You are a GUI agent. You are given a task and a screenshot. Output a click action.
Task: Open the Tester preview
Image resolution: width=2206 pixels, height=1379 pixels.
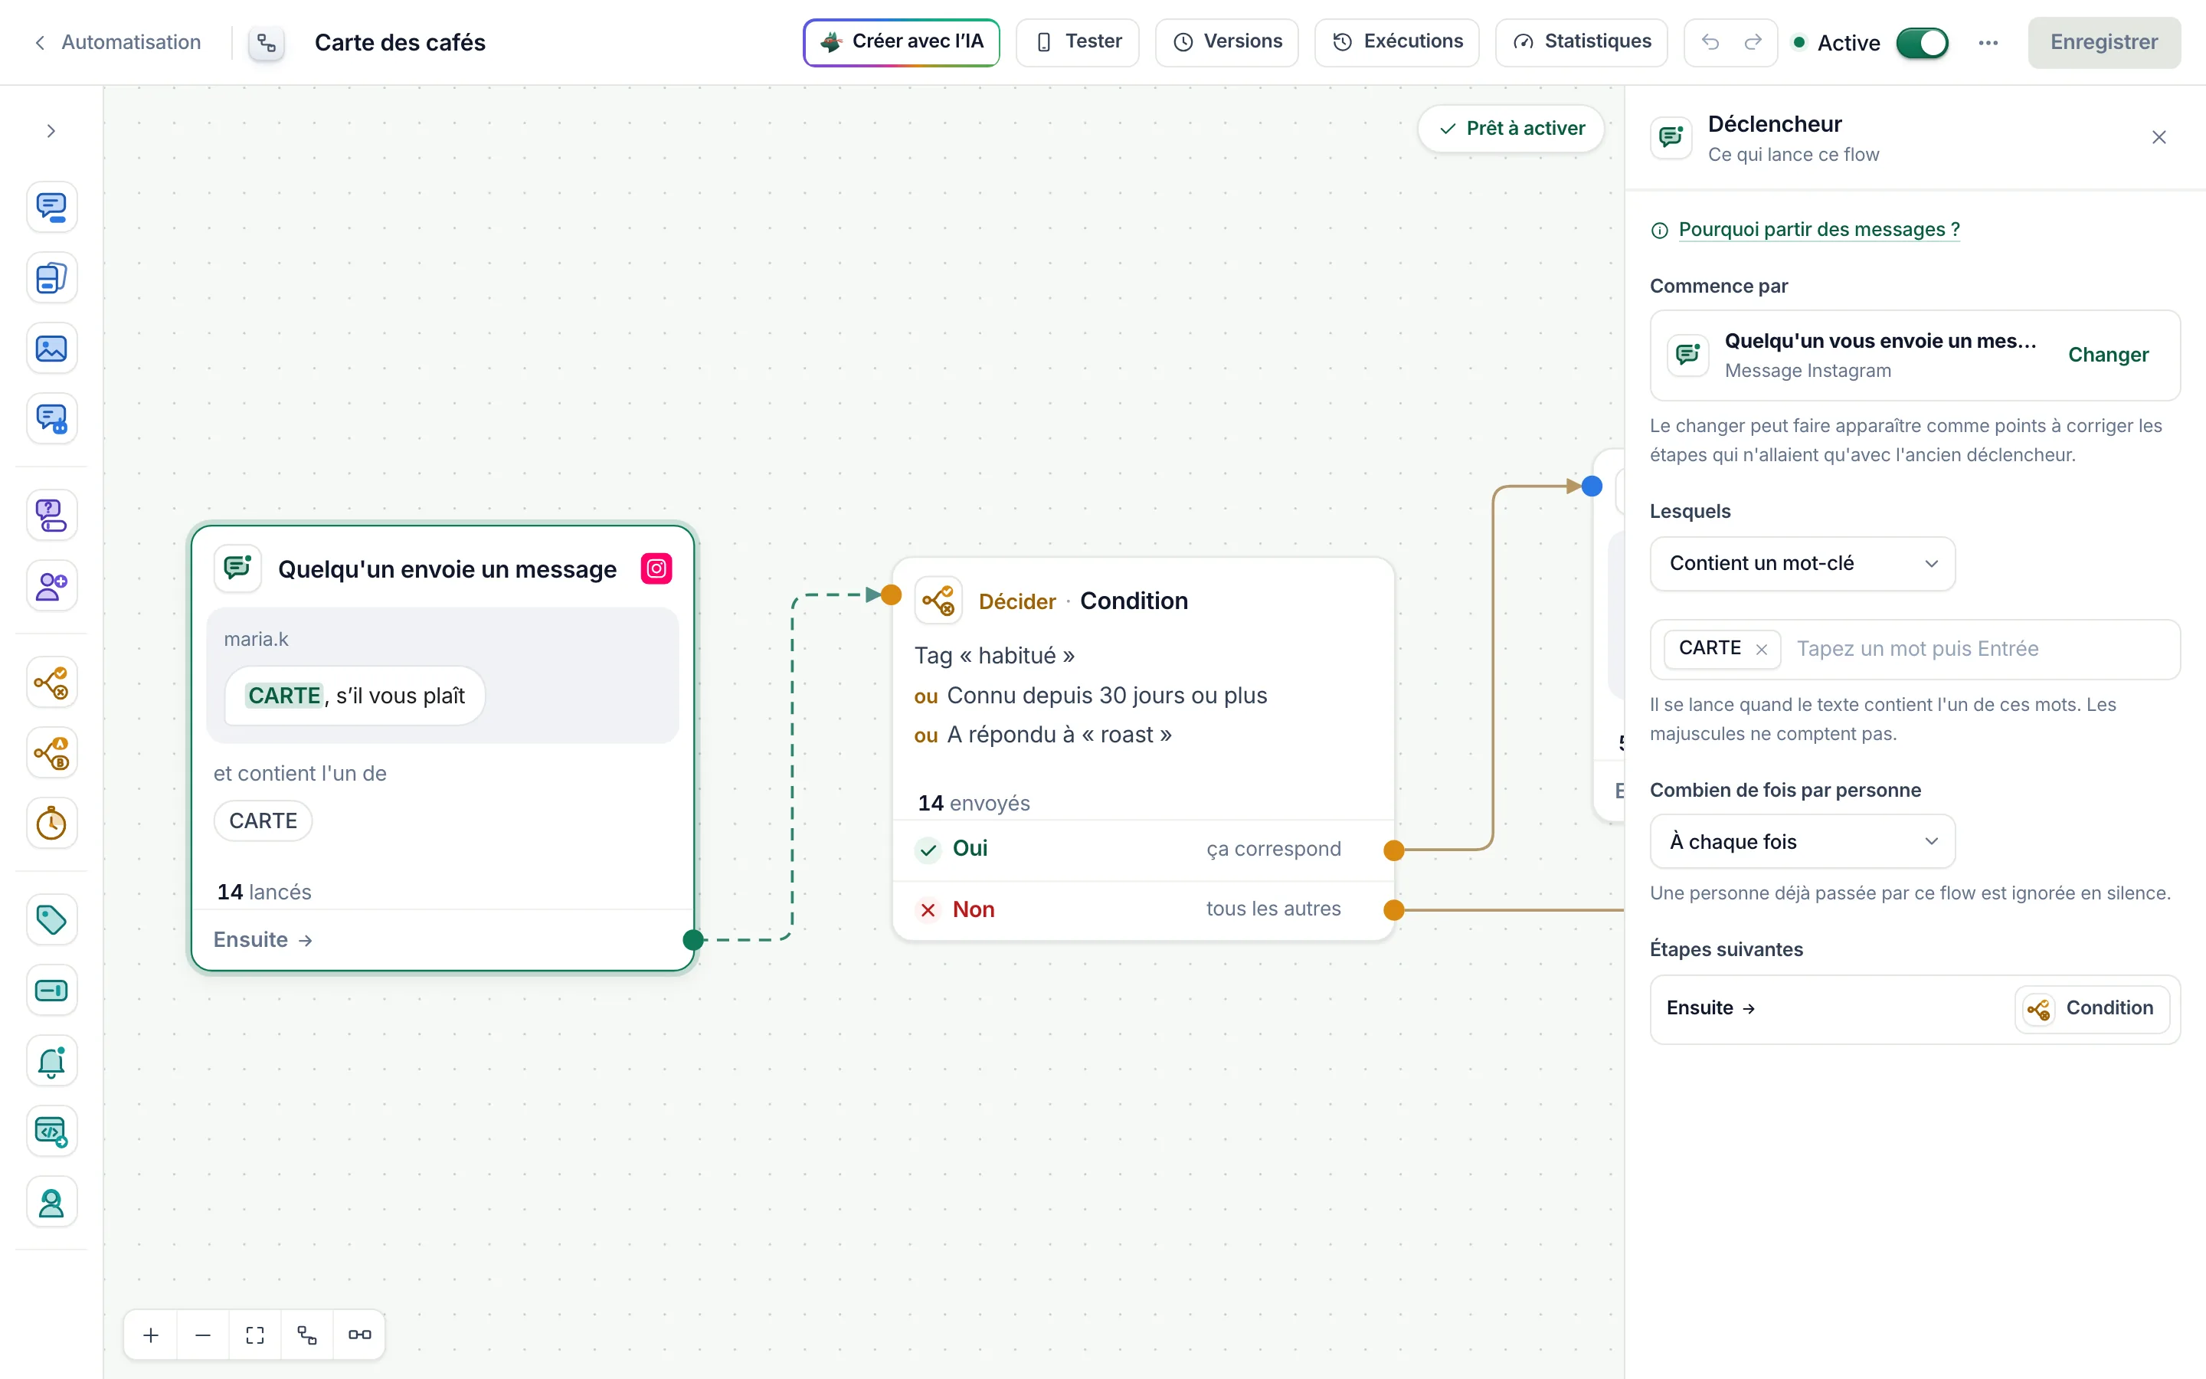(1078, 42)
